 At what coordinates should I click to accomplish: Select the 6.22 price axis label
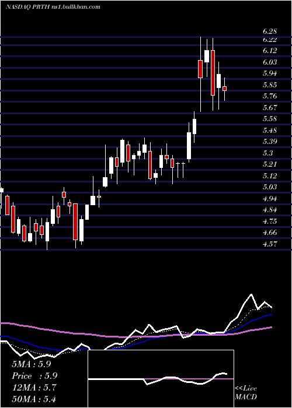270,40
